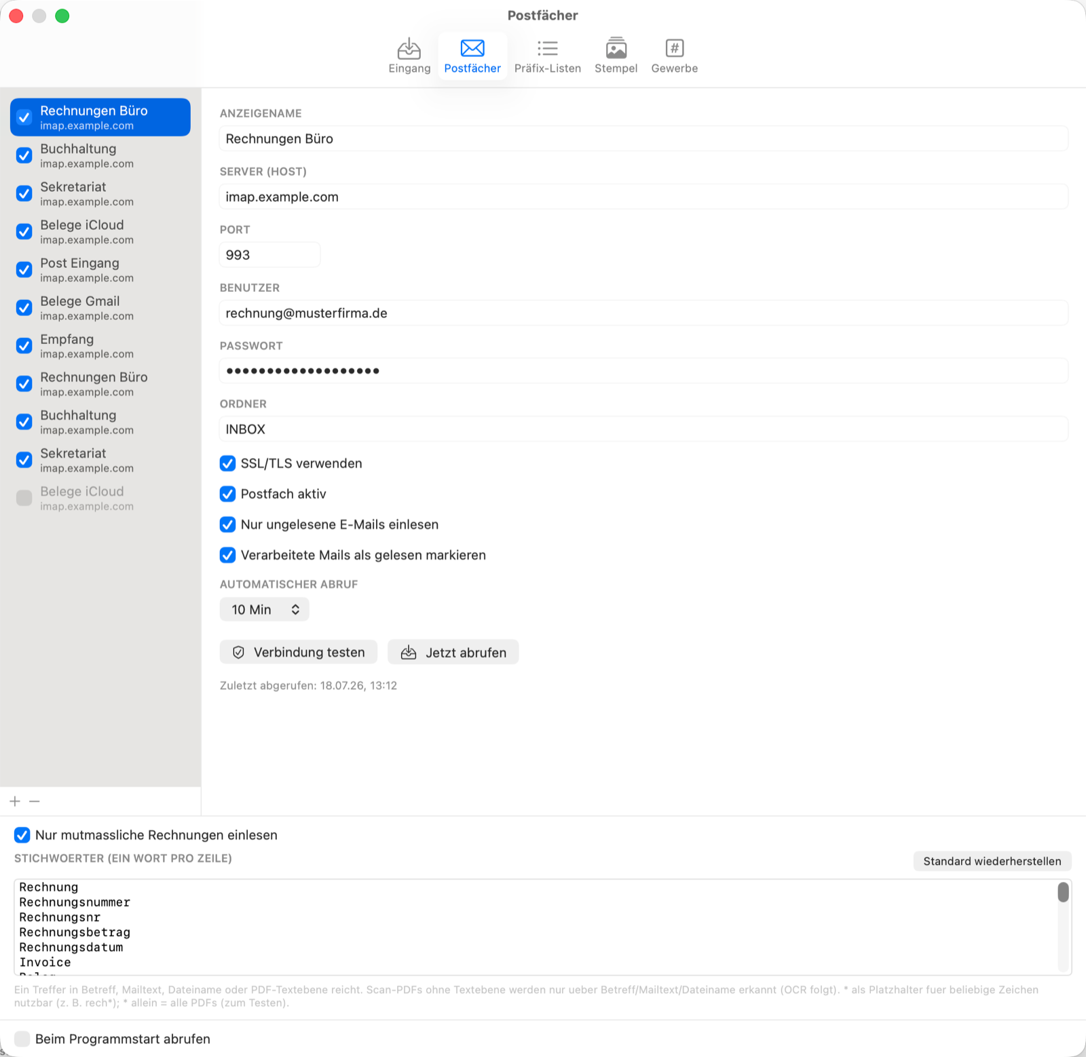The width and height of the screenshot is (1086, 1057).
Task: Click keyword Rechnungsnummer in list
Action: pyautogui.click(x=75, y=902)
